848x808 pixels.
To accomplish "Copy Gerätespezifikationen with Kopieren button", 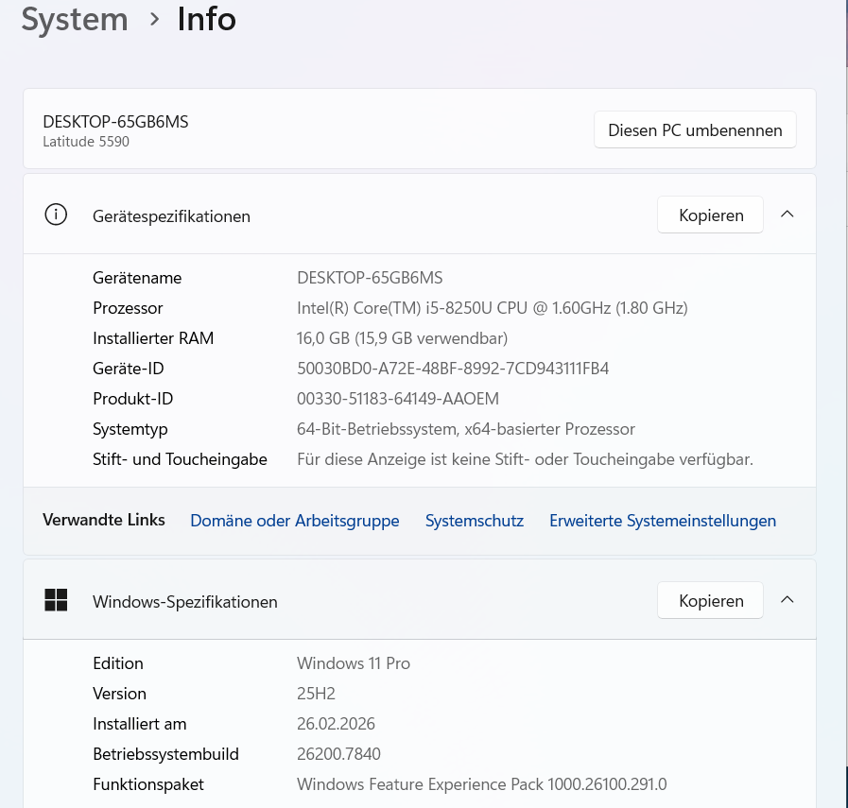I will pyautogui.click(x=710, y=215).
